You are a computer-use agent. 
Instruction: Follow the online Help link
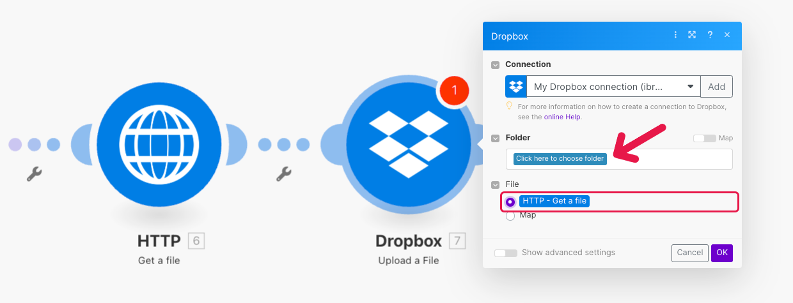tap(563, 117)
